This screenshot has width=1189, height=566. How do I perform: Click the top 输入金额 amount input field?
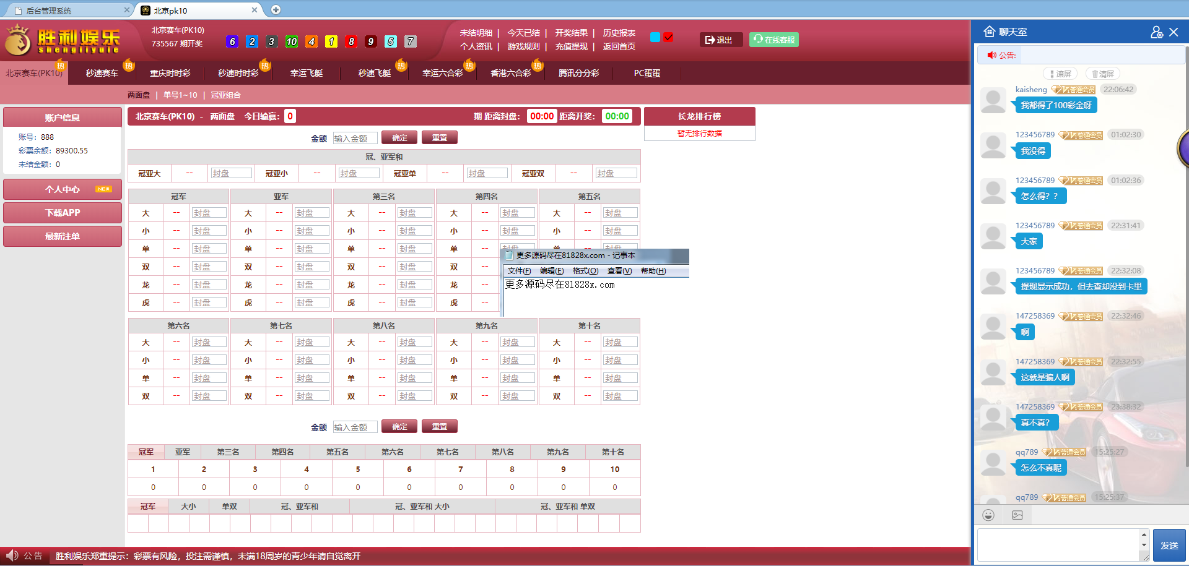355,138
